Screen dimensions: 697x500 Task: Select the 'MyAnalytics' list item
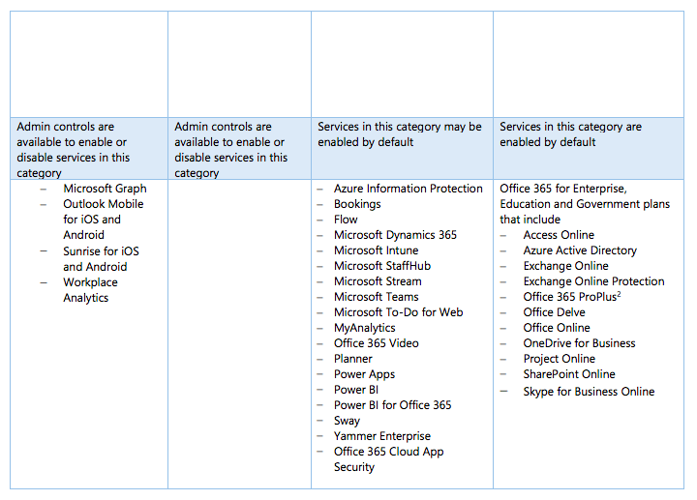click(x=365, y=328)
